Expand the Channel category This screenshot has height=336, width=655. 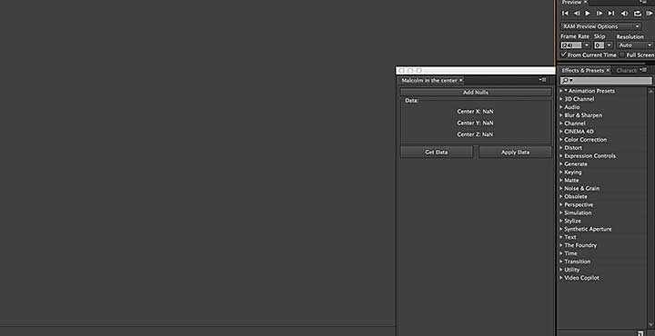[x=561, y=124]
